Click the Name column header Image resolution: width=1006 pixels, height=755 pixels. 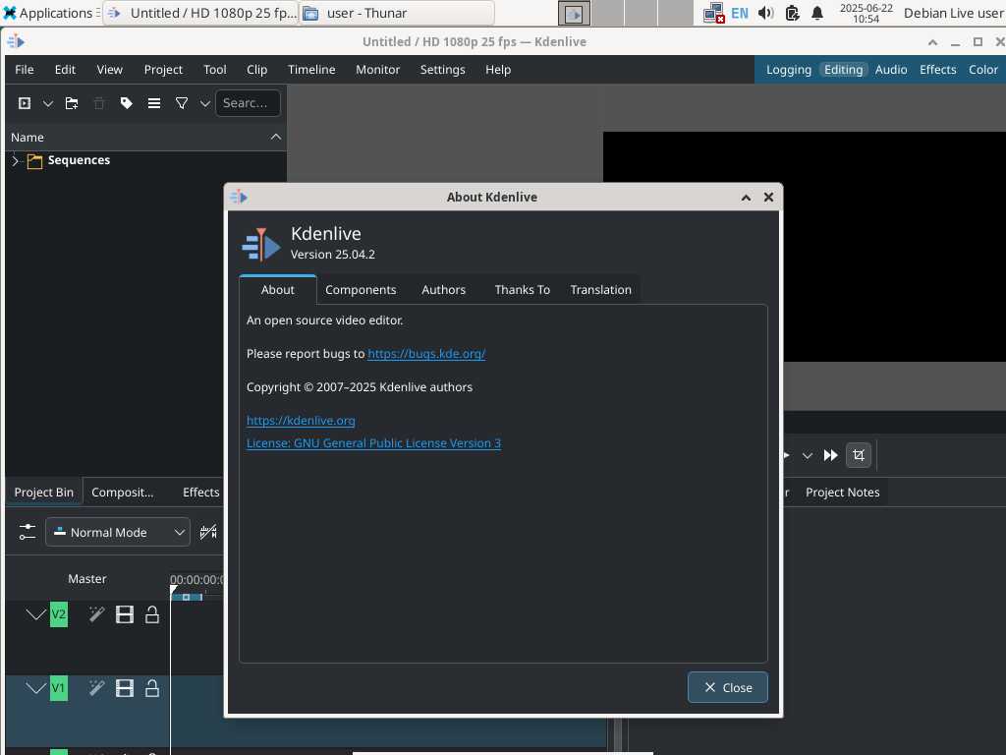tap(145, 138)
